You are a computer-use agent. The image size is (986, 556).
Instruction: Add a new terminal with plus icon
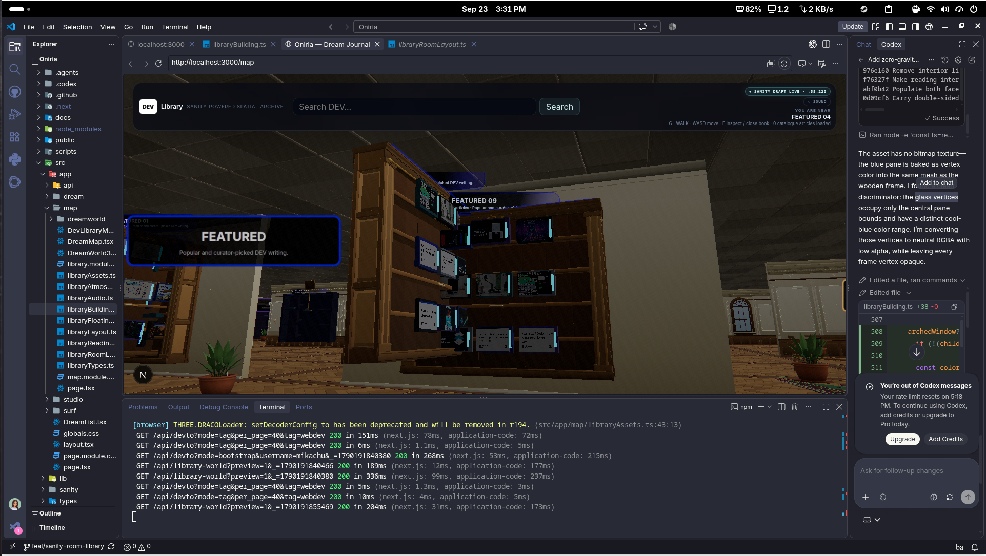761,407
